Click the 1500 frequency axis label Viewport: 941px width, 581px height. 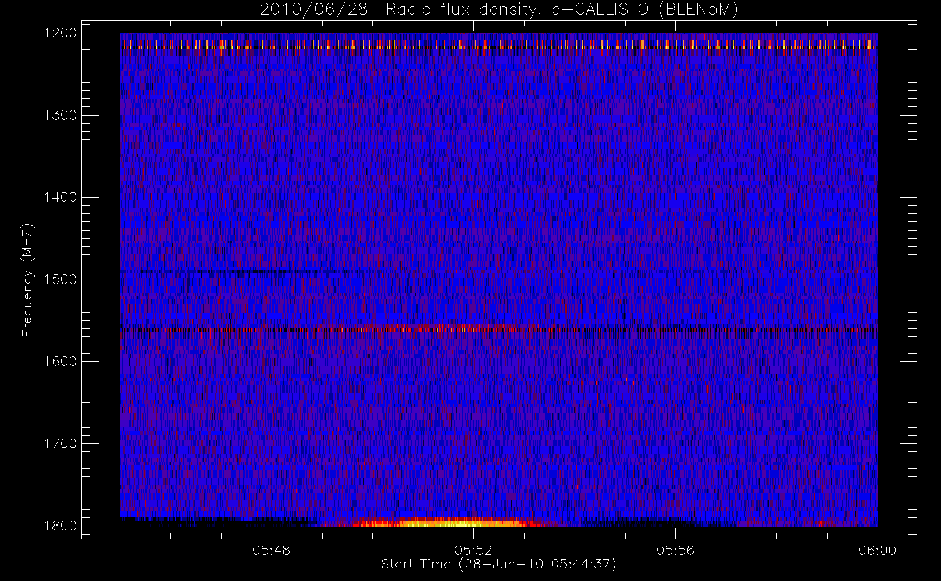point(61,279)
